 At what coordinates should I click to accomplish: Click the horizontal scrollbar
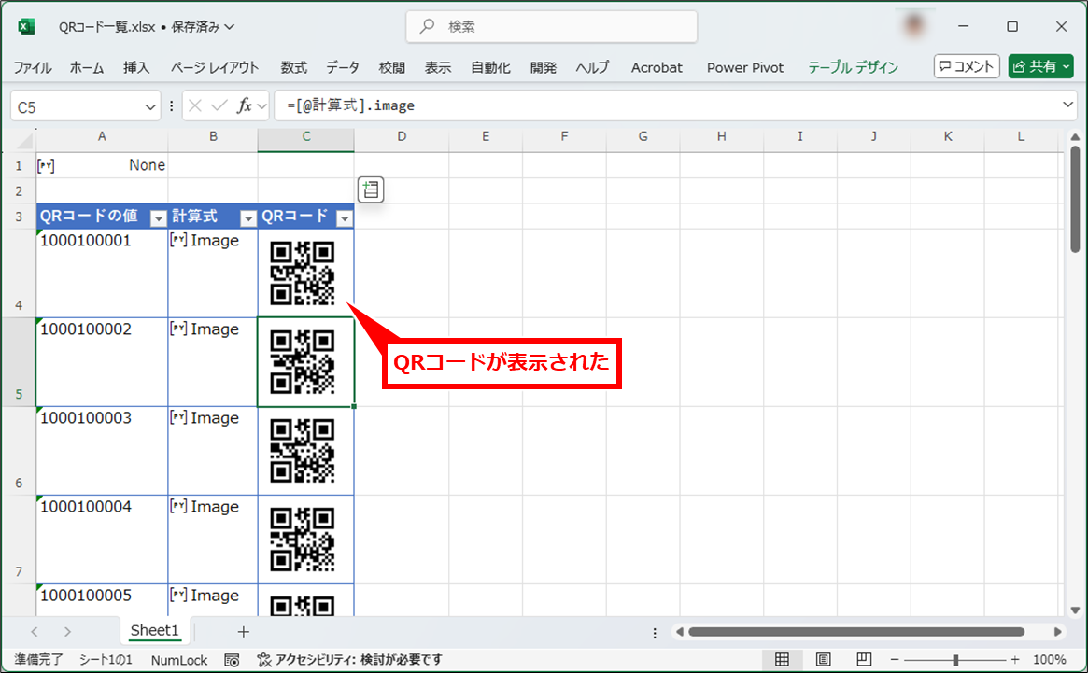click(x=856, y=631)
